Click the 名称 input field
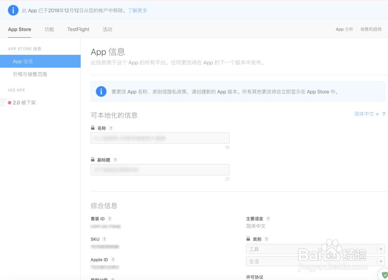Viewport: 388px width, 280px height. (x=160, y=138)
